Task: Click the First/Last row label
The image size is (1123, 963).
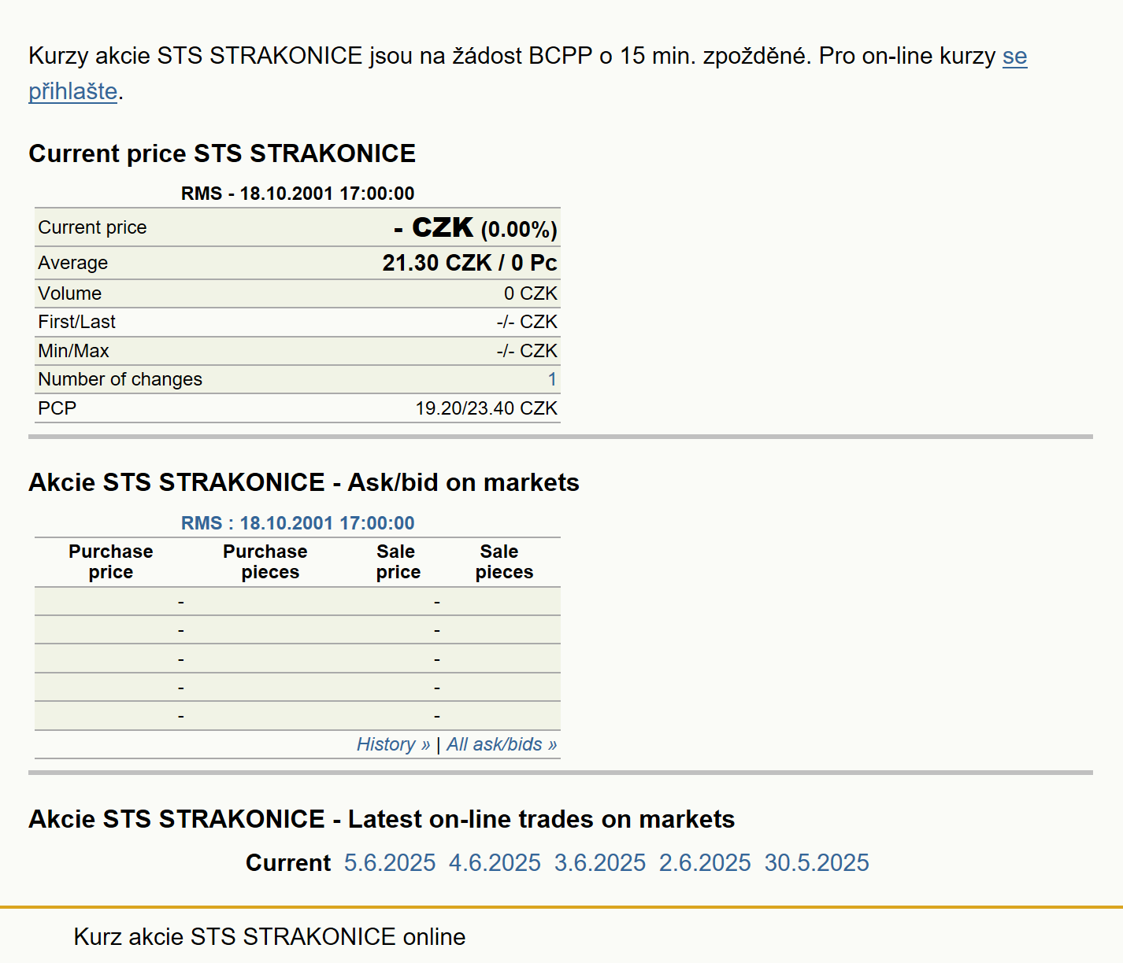Action: 76,322
